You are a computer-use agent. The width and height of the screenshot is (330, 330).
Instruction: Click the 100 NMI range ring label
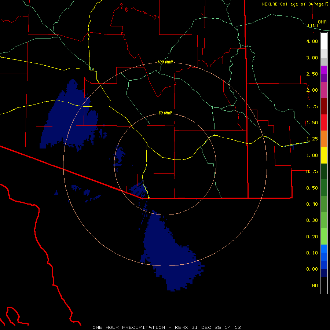pyautogui.click(x=165, y=62)
